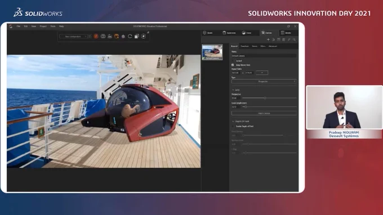Click the camera Name input field
This screenshot has height=215, width=383.
click(x=264, y=56)
